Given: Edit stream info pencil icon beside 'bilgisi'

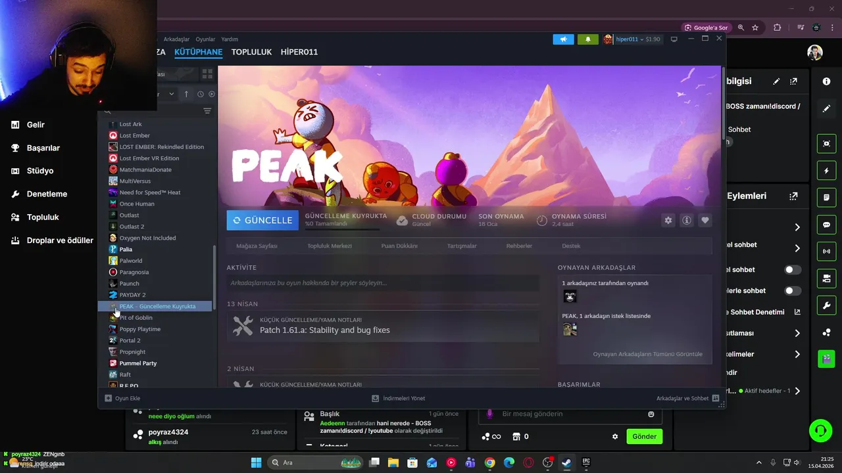Looking at the screenshot, I should (x=776, y=81).
